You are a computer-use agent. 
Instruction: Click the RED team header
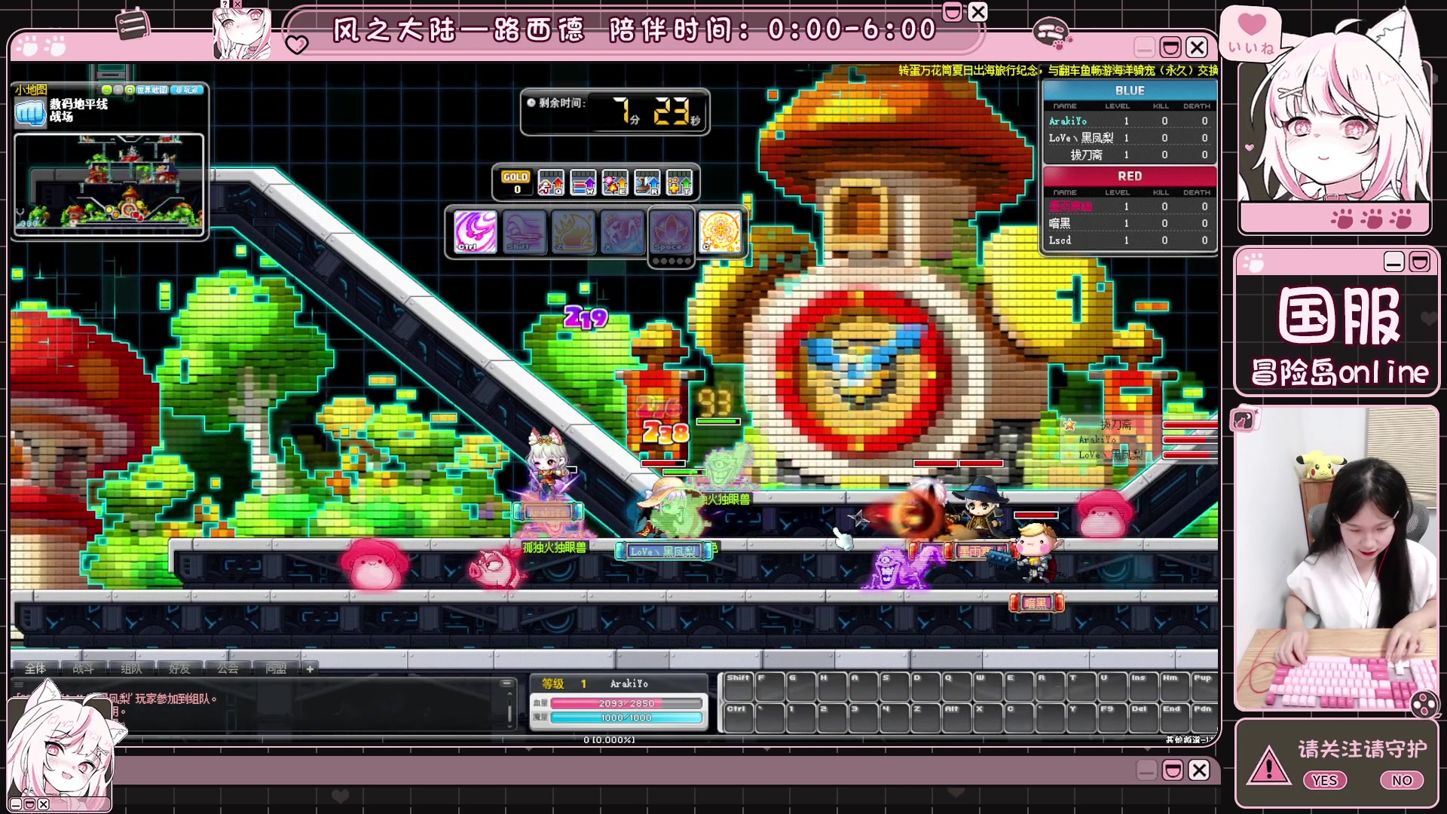tap(1129, 176)
